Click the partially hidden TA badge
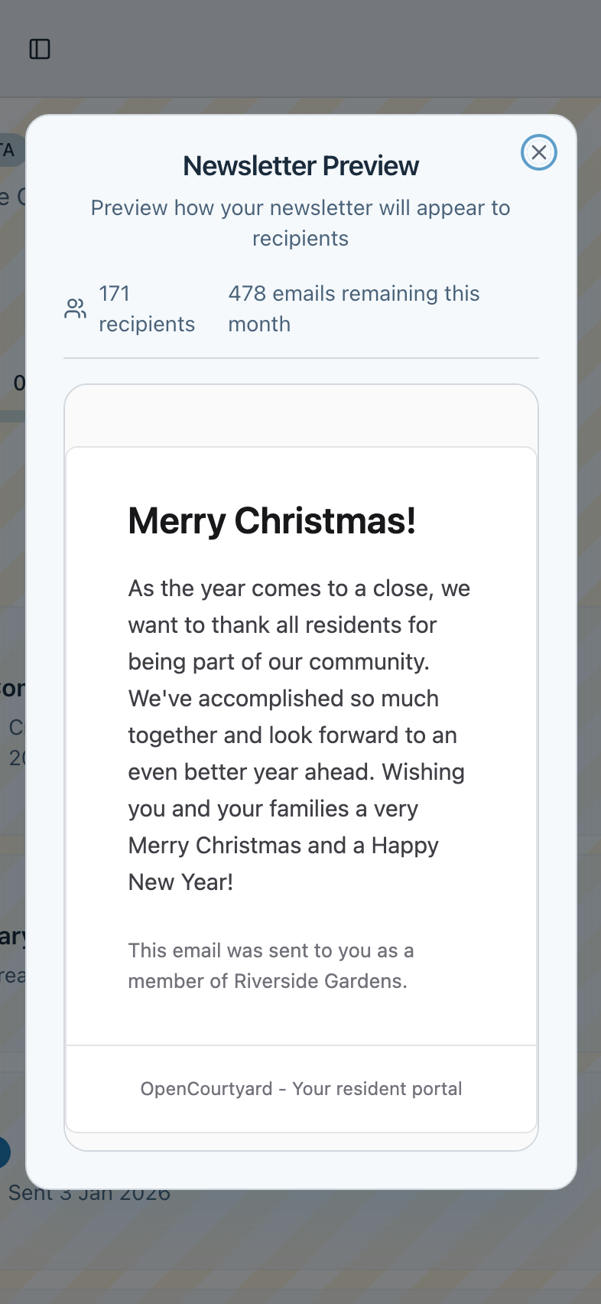601x1304 pixels. (9, 150)
